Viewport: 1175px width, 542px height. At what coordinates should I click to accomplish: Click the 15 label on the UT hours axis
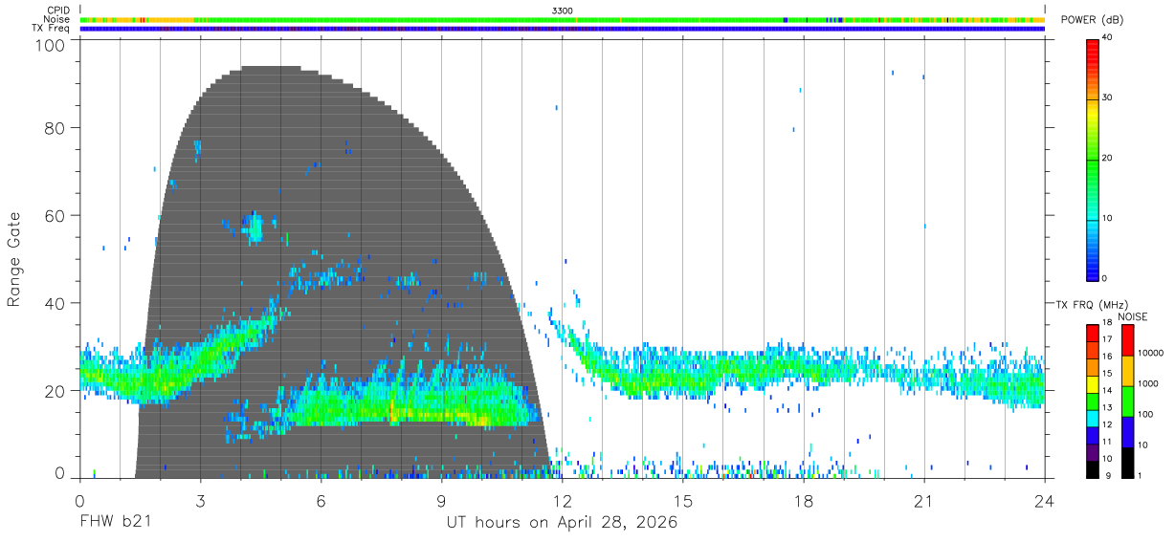pyautogui.click(x=682, y=501)
